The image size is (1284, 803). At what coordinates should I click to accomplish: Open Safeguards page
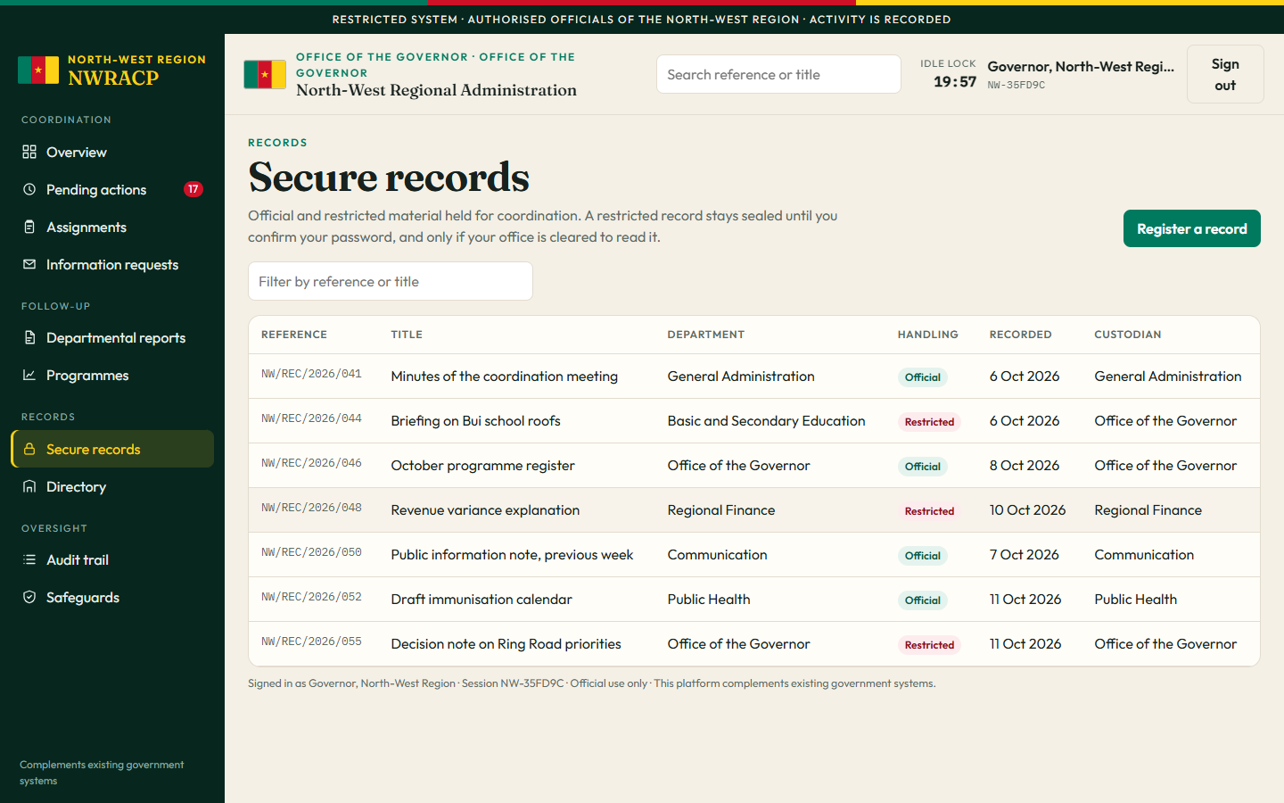(x=112, y=597)
